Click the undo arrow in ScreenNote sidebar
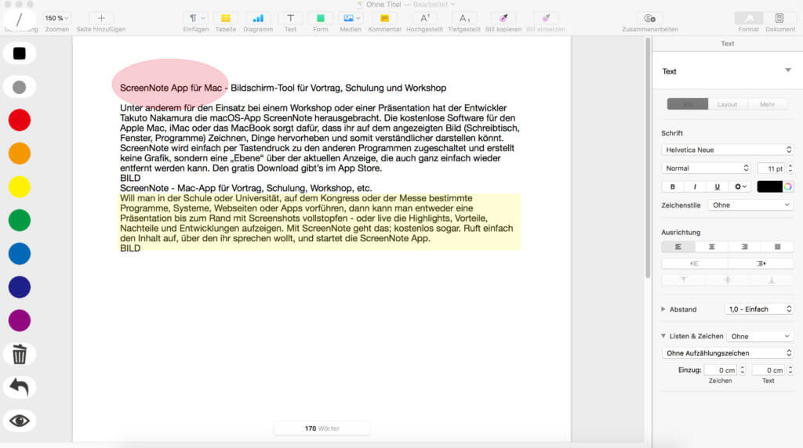Screen dimensions: 803x448 (20, 387)
